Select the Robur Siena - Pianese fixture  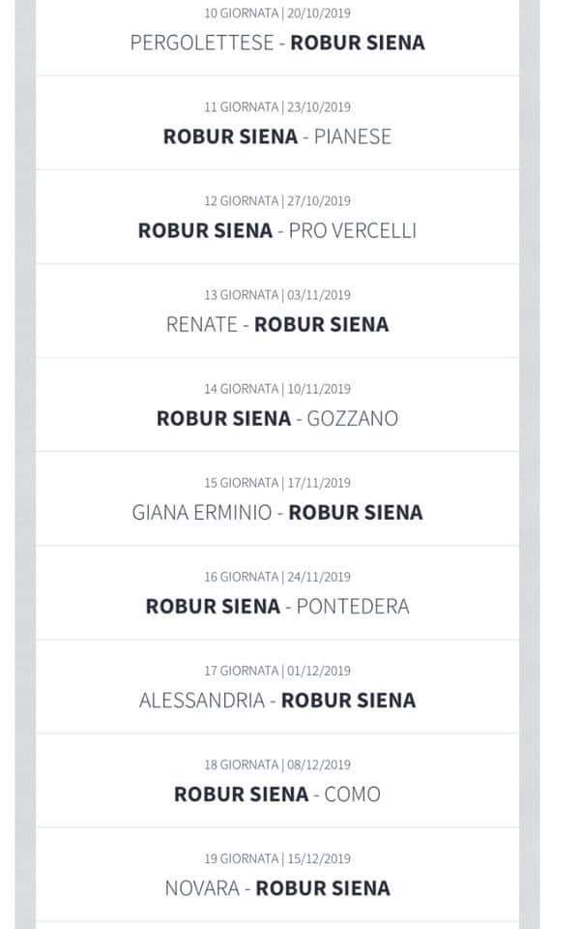pos(277,136)
